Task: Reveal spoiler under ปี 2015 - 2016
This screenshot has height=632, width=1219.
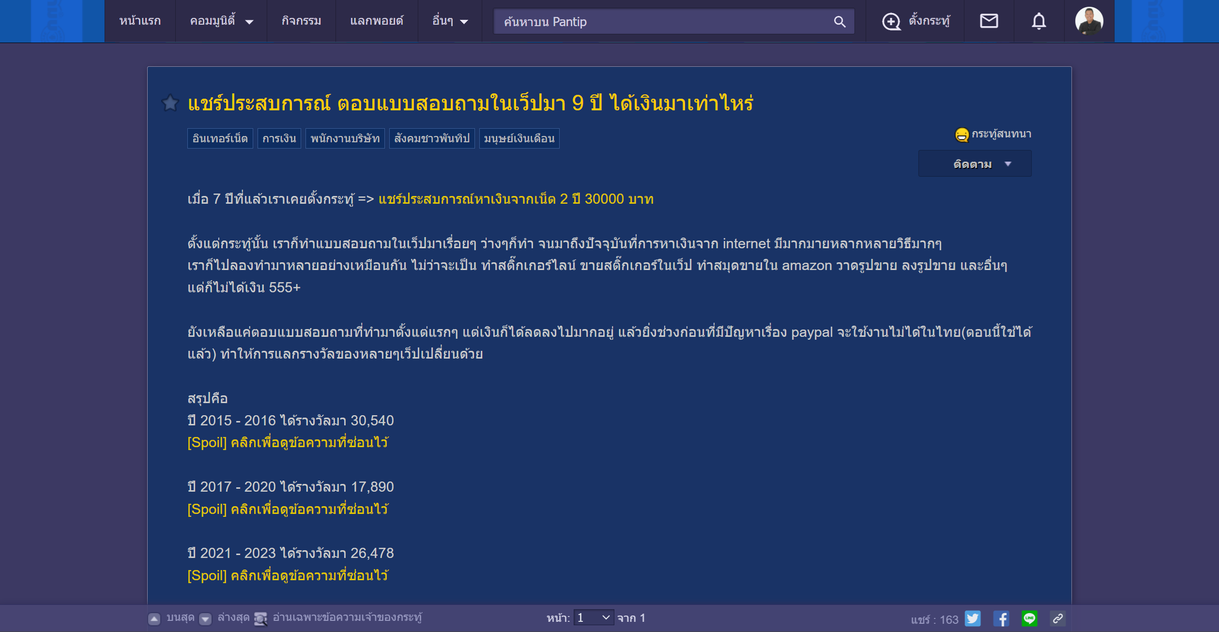Action: (x=288, y=442)
